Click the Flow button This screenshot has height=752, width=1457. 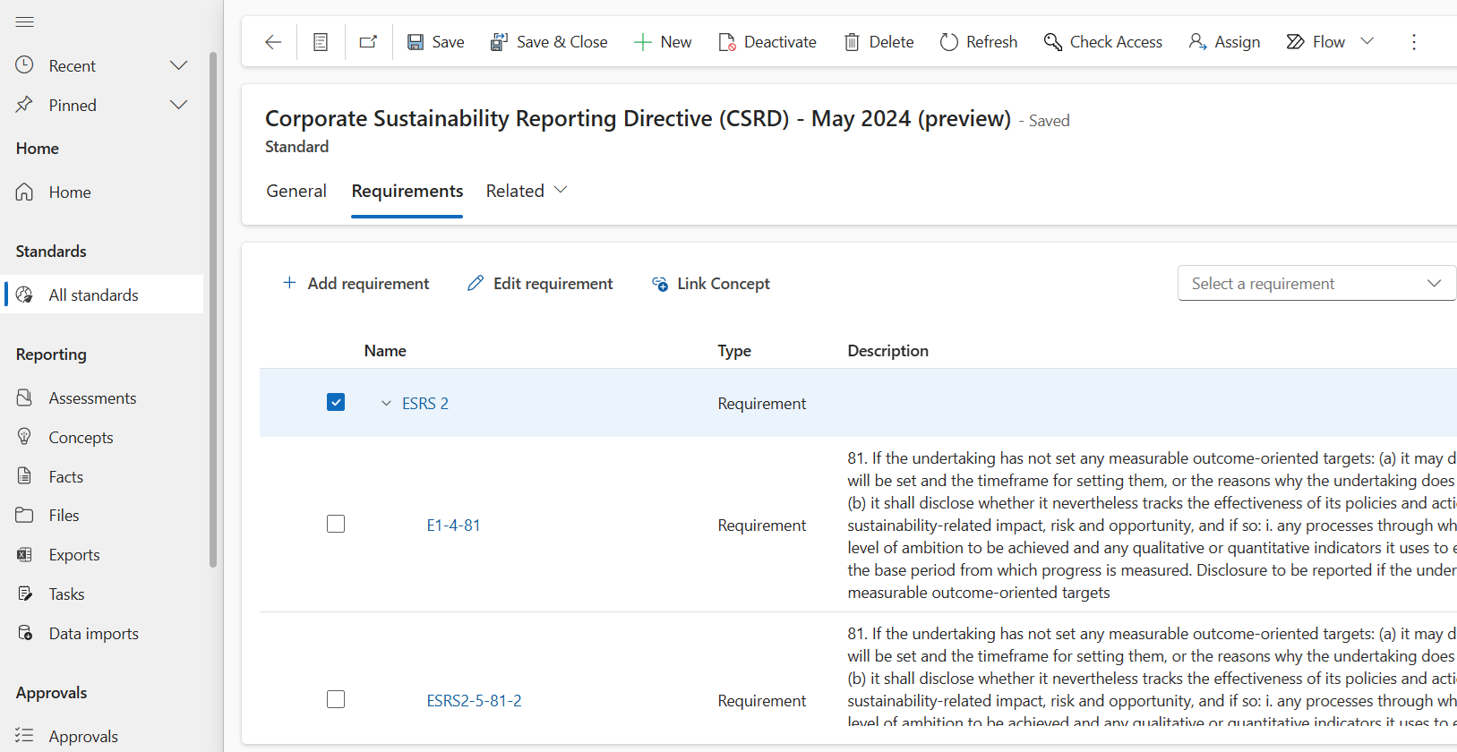click(1316, 42)
